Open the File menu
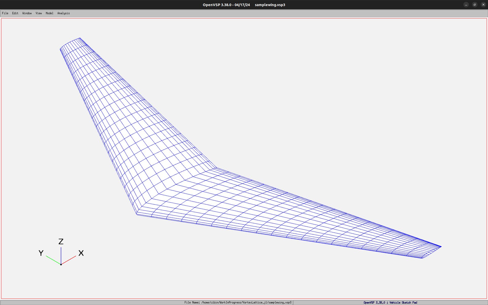 tap(5, 13)
